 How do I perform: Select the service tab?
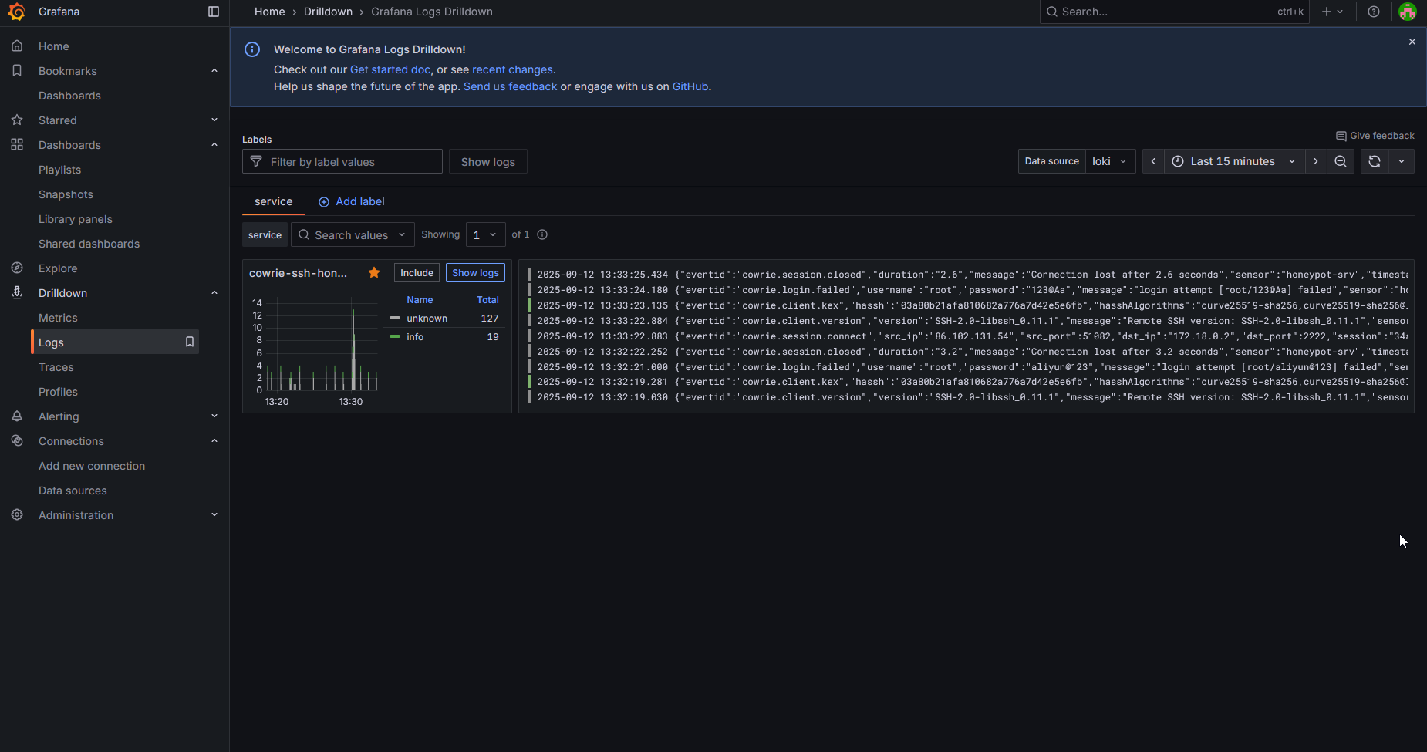pos(273,201)
